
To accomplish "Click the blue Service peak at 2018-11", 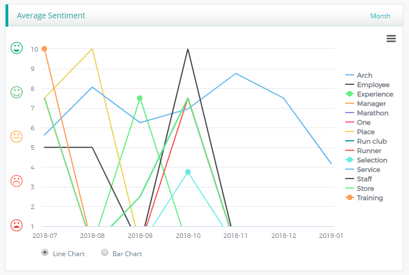I will pyautogui.click(x=236, y=74).
